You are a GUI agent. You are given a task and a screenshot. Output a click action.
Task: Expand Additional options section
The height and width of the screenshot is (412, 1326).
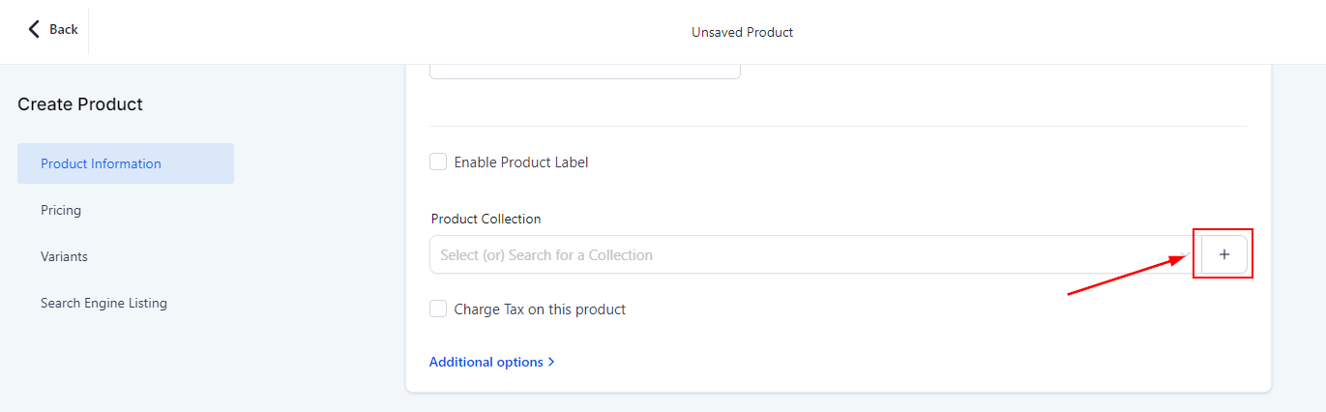(486, 362)
